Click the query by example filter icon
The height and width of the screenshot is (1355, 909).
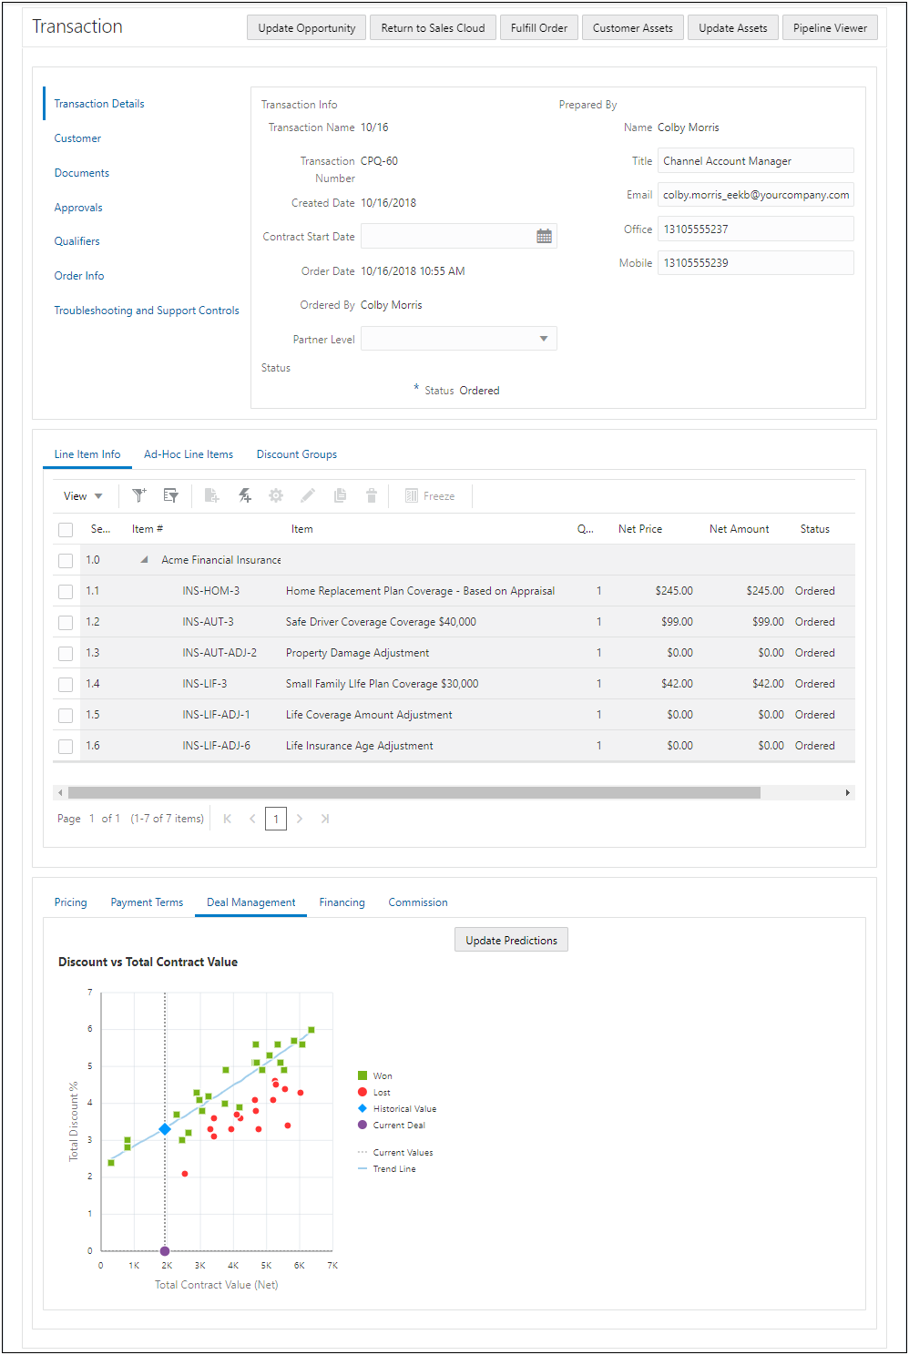(x=170, y=495)
